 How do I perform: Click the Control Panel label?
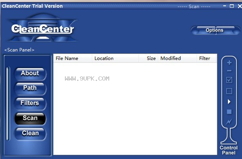(x=229, y=150)
